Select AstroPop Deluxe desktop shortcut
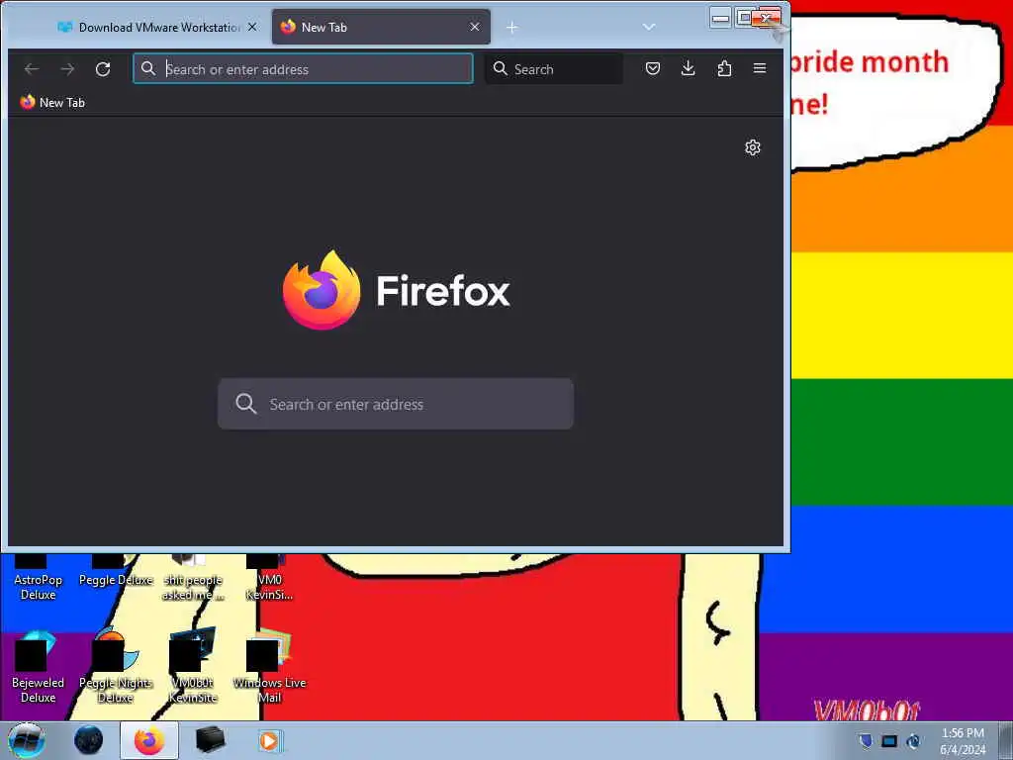 [x=39, y=578]
